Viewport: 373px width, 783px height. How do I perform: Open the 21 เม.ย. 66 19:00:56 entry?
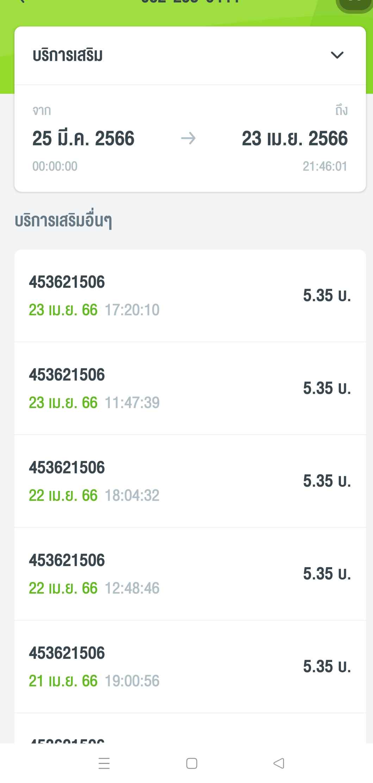[x=190, y=667]
